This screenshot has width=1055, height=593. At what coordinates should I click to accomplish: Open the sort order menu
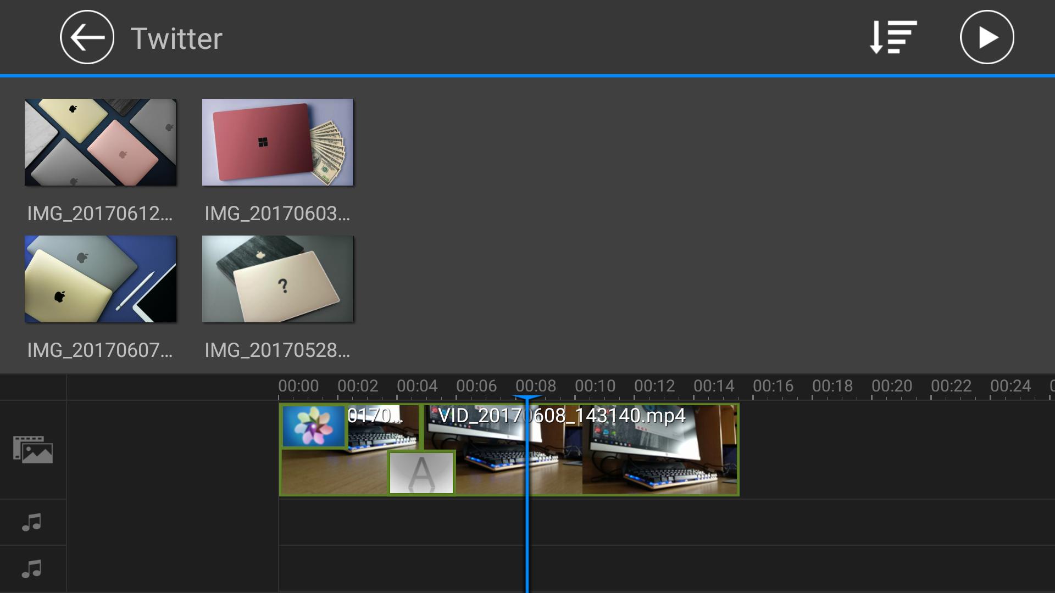[893, 37]
